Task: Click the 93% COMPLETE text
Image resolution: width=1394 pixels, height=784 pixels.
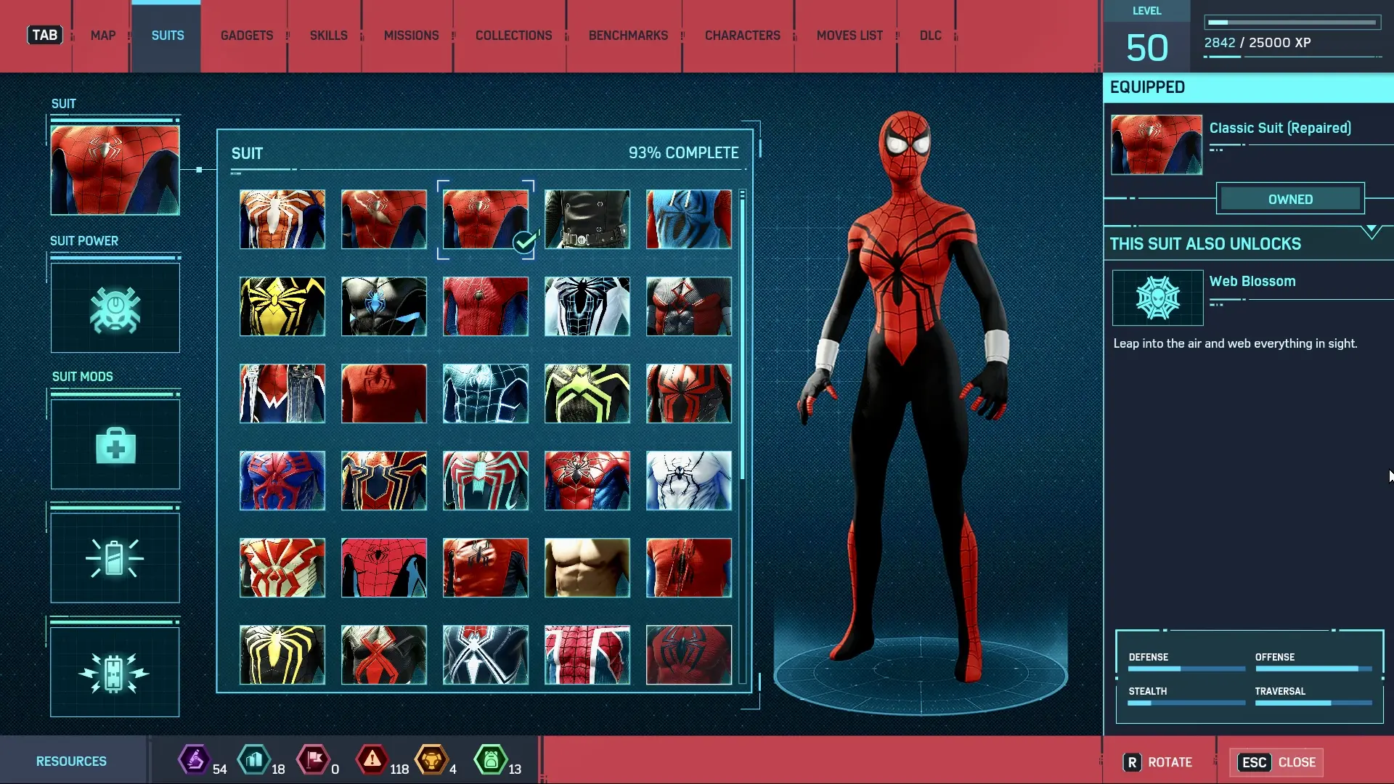Action: pyautogui.click(x=683, y=153)
